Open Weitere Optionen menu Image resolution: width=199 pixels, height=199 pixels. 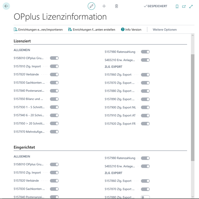click(164, 30)
